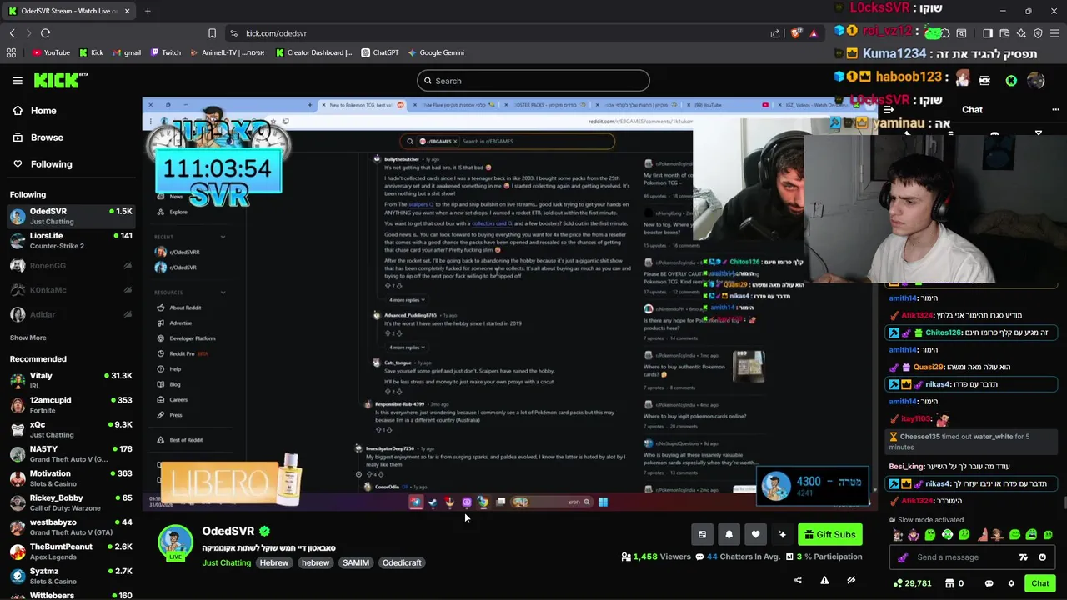Open the channel points shop icon
1067x600 pixels.
(949, 583)
